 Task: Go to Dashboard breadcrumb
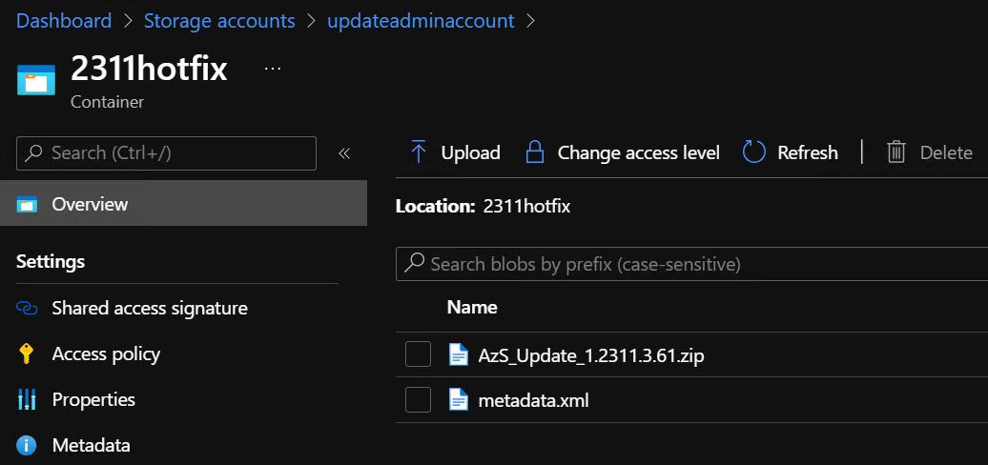tap(64, 20)
